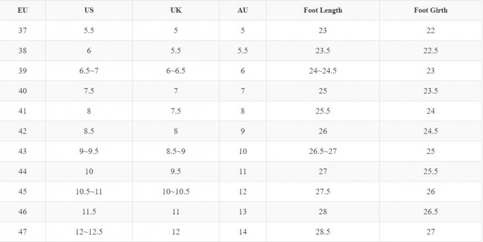Select Foot Length 26.5~27 cell

323,151
